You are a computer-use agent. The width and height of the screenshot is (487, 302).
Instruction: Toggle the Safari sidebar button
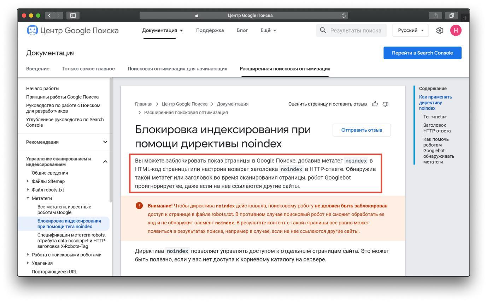click(73, 16)
